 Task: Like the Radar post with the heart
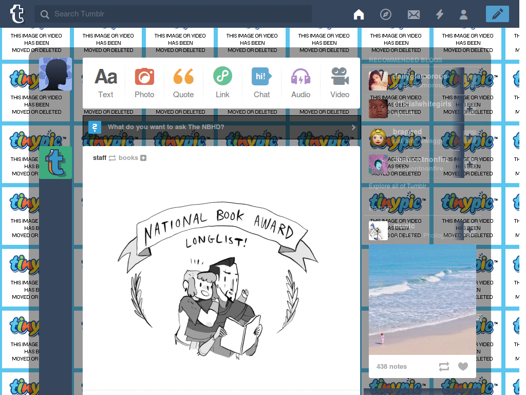tap(463, 366)
